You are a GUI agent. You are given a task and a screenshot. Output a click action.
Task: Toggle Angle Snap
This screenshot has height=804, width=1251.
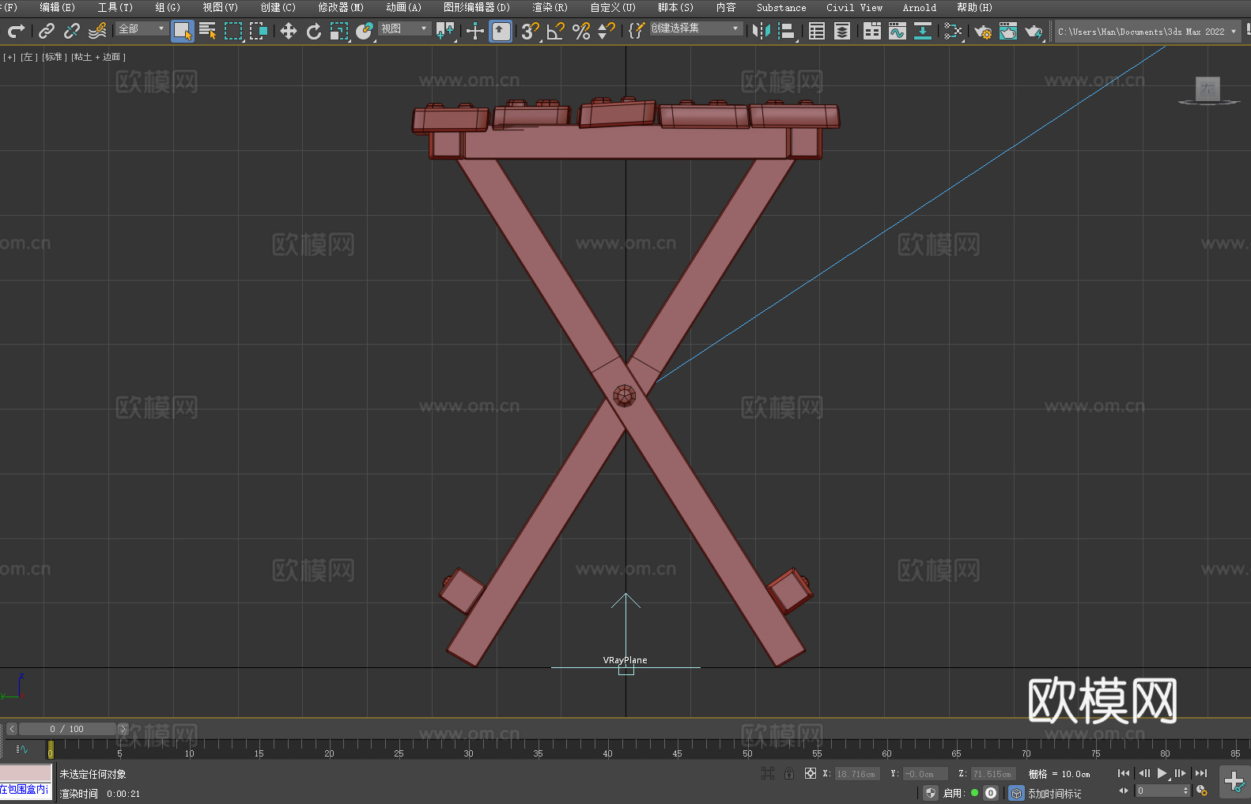coord(556,31)
